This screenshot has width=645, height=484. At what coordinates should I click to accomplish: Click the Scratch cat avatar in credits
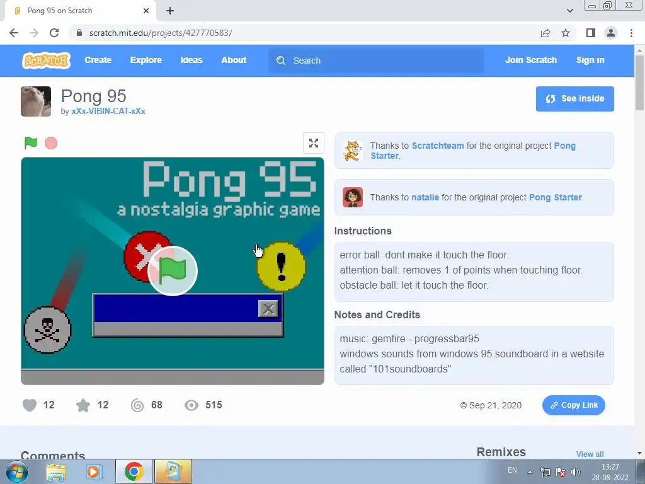[x=353, y=151]
